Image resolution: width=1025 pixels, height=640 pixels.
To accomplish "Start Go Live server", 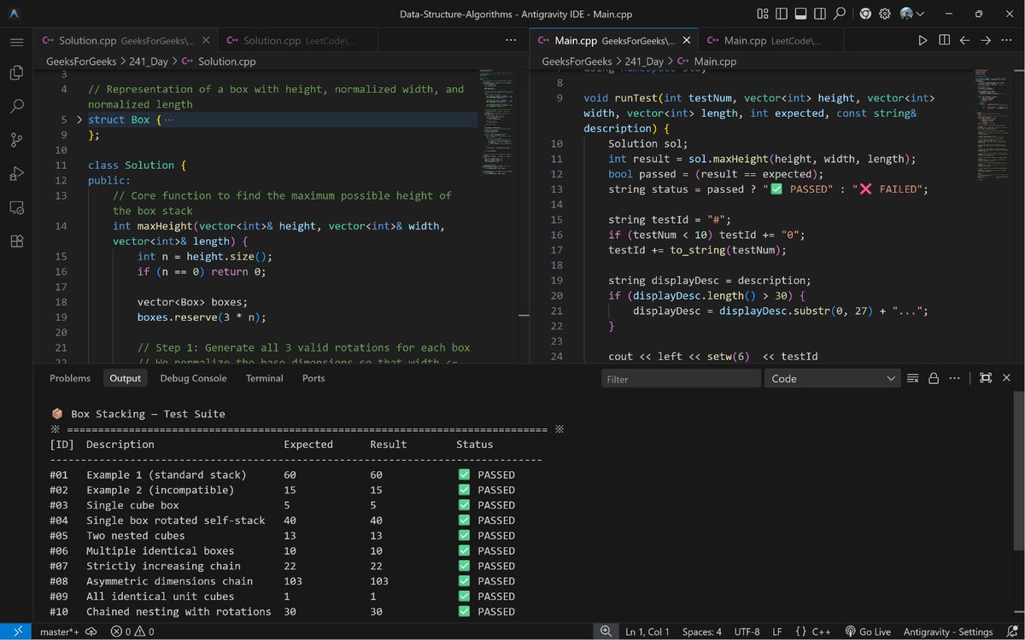I will click(x=868, y=631).
